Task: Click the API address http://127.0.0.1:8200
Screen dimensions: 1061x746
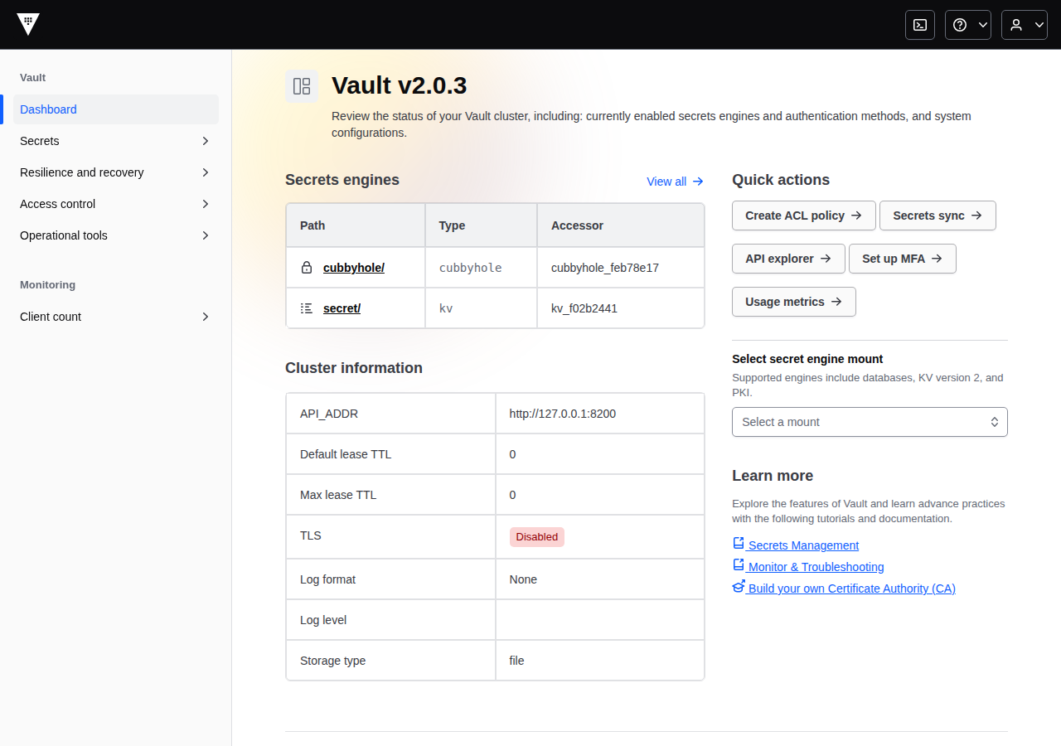Action: [x=563, y=414]
